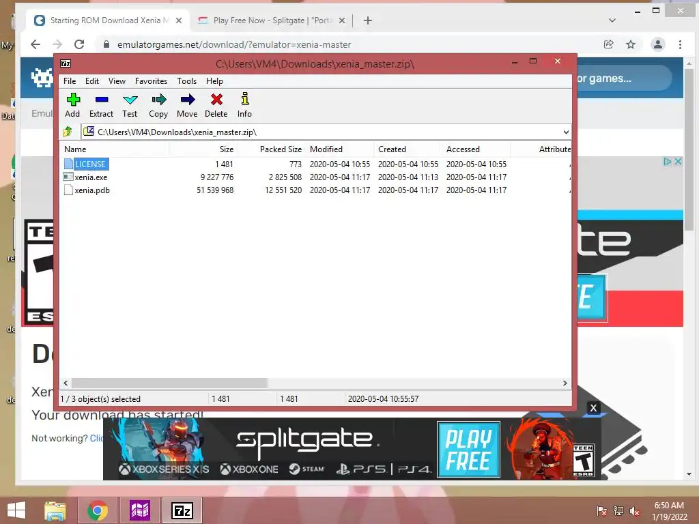Screen dimensions: 699x524
Task: Bookmark this page with the star icon
Action: tap(630, 44)
